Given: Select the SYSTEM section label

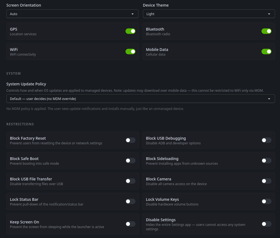Looking at the screenshot, I should [x=14, y=73].
